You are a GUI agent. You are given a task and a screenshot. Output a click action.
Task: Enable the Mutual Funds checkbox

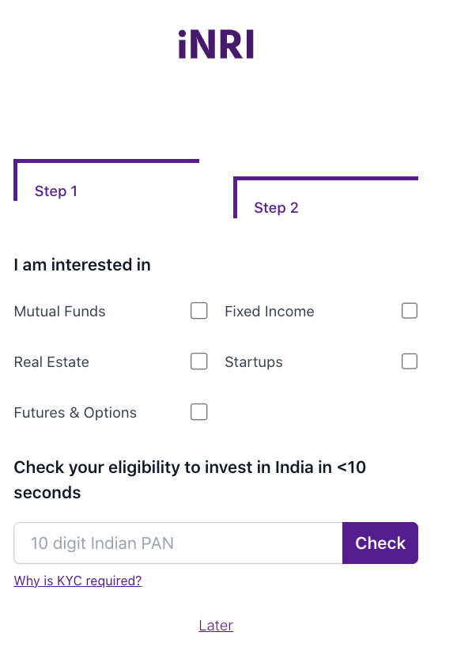[x=198, y=311]
